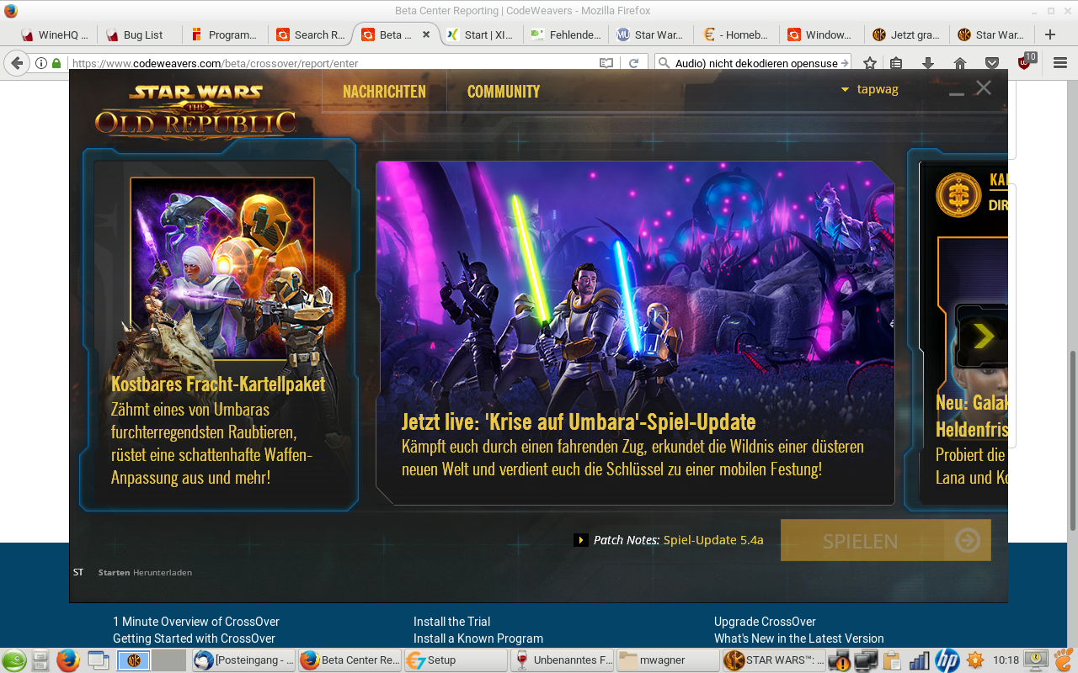Open the Kostbares Fracht-Kartellpaket artwork
Image resolution: width=1078 pixels, height=673 pixels.
(x=222, y=268)
